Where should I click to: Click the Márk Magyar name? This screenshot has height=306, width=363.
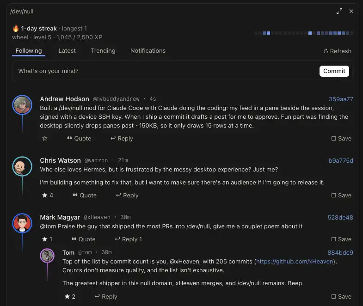[60, 217]
